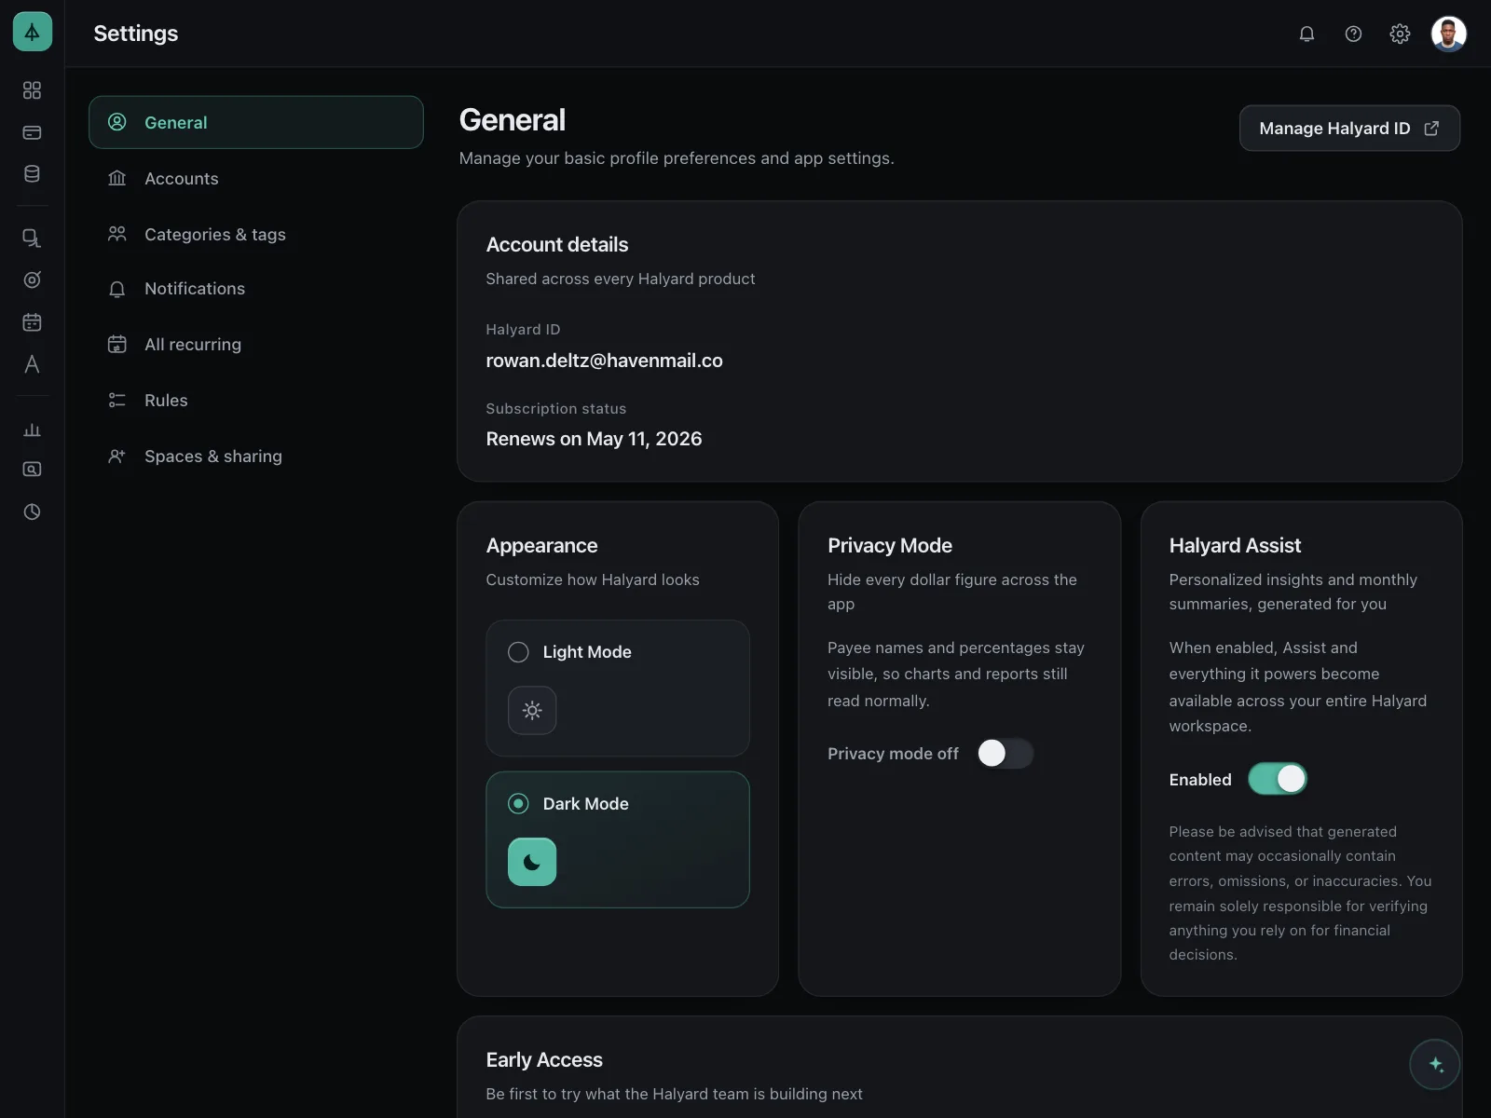Click the 'Privacy mode off' label
1491x1118 pixels.
(893, 754)
